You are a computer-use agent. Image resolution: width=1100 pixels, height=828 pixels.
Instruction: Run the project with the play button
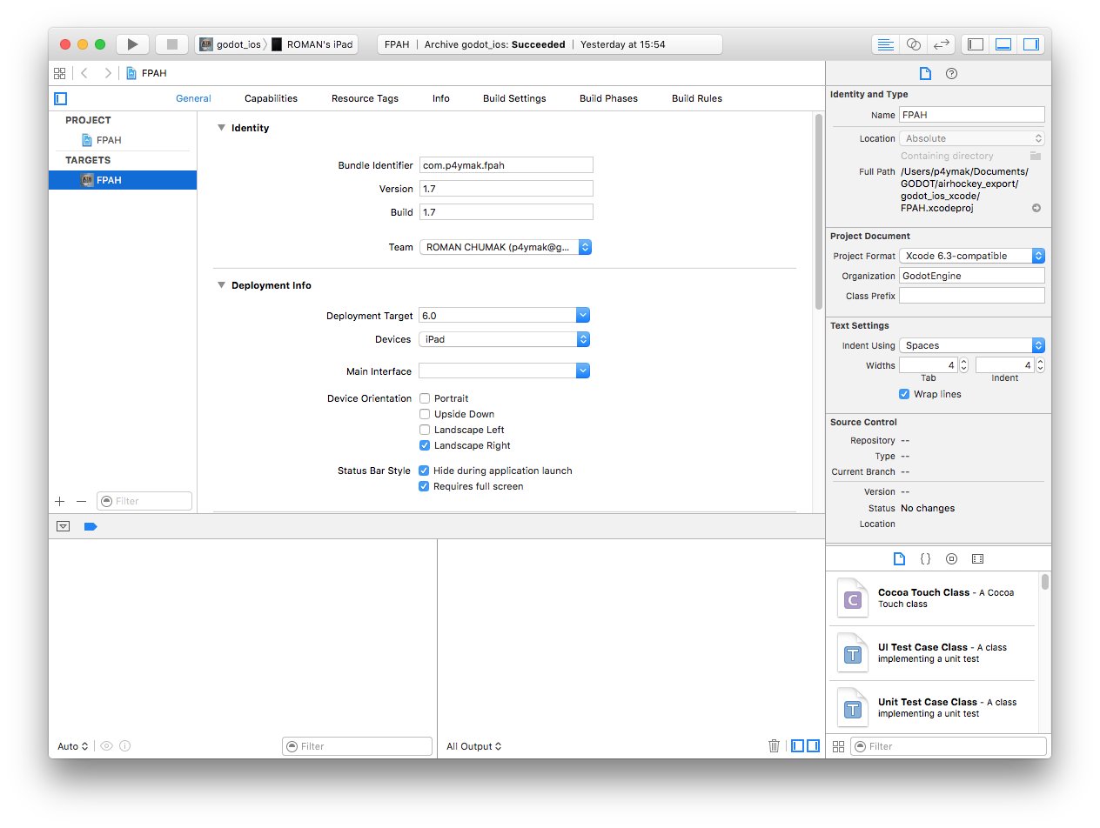[x=132, y=44]
